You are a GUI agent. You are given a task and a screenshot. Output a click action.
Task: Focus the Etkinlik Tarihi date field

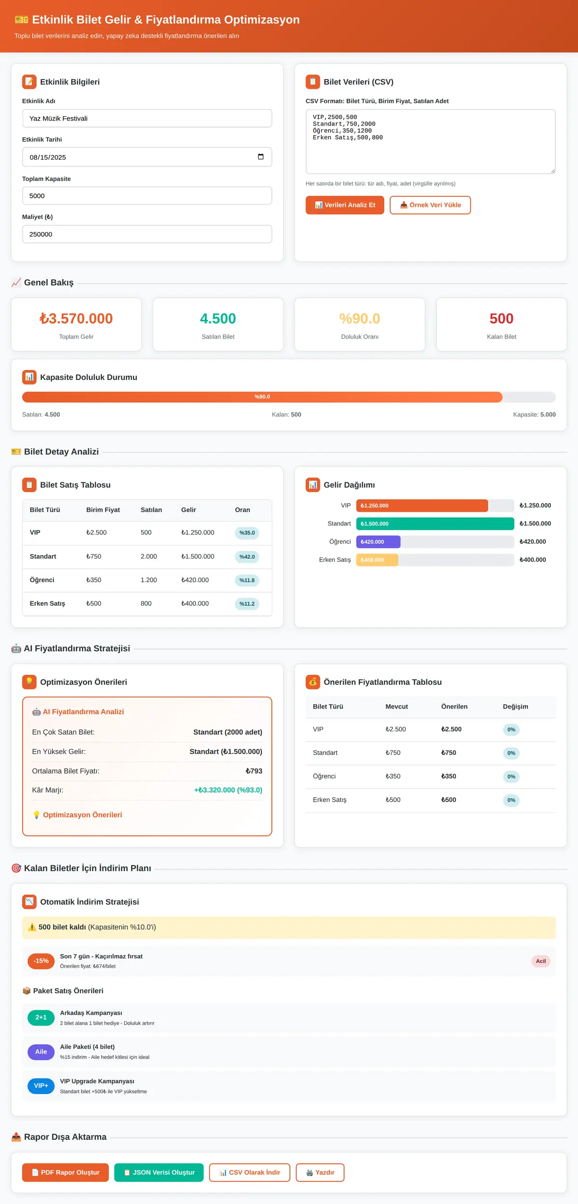[147, 157]
